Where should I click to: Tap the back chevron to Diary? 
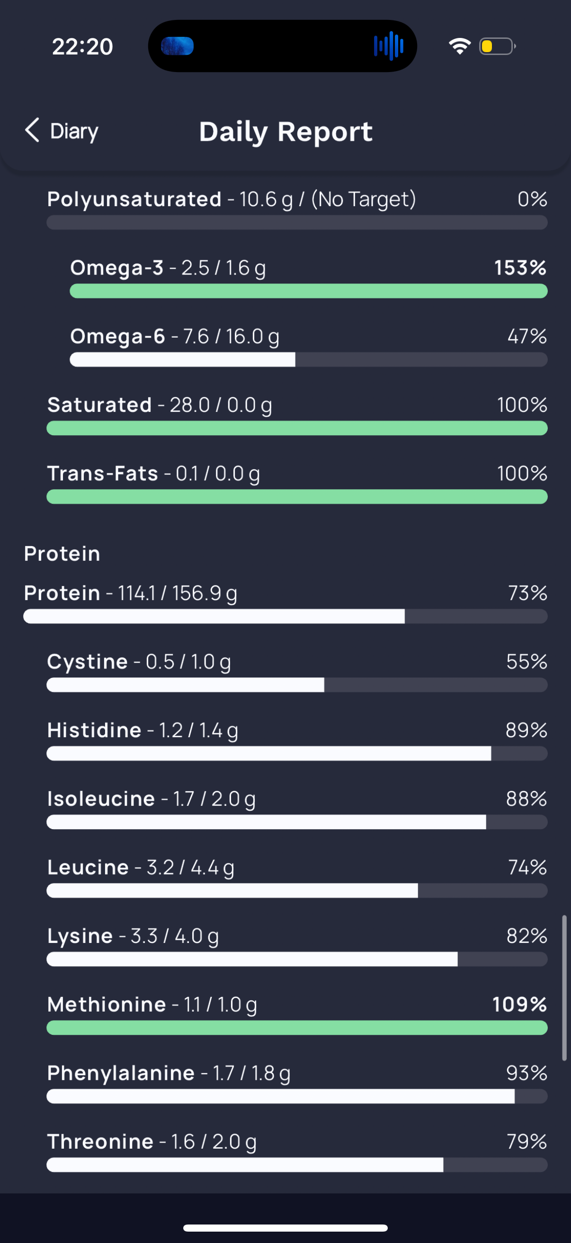[x=32, y=130]
